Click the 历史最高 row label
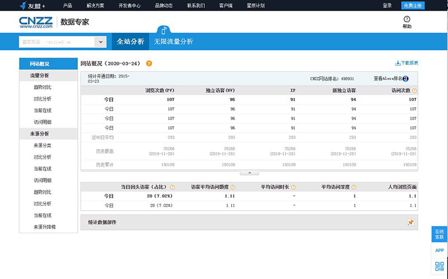The width and height of the screenshot is (448, 279). pos(105,151)
